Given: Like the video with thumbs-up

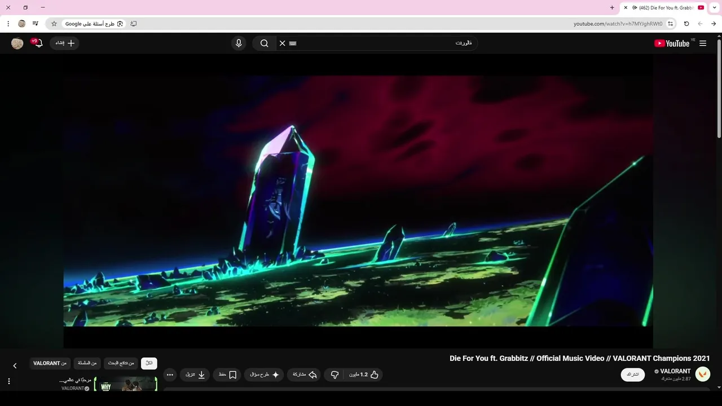Looking at the screenshot, I should [366, 374].
